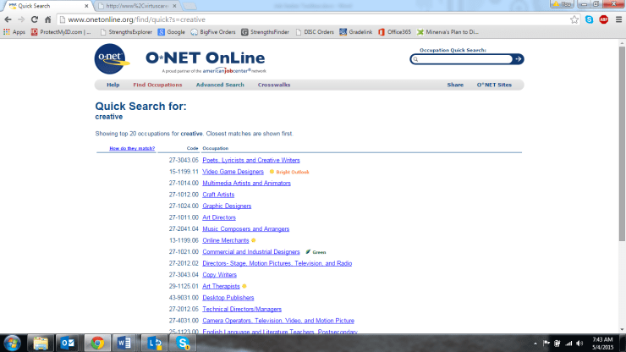Image resolution: width=626 pixels, height=352 pixels.
Task: Reload the page with refresh icon
Action: [35, 19]
